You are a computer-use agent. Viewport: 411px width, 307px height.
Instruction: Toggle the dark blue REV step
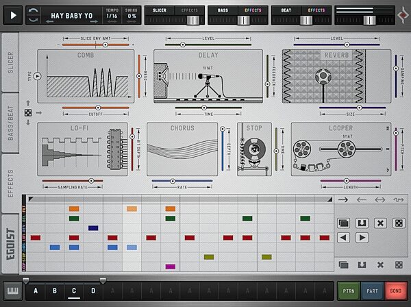[x=93, y=228]
